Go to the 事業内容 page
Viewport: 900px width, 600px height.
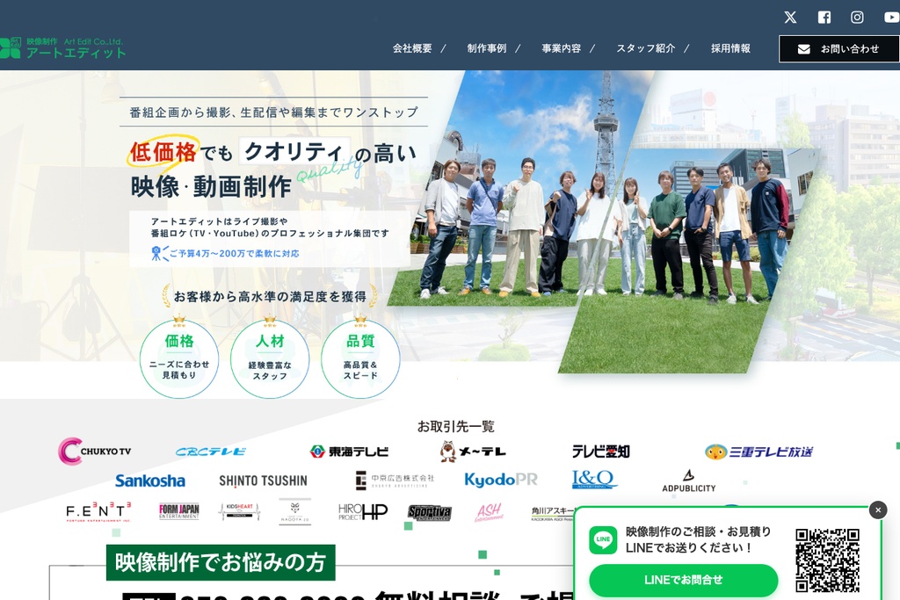(562, 48)
